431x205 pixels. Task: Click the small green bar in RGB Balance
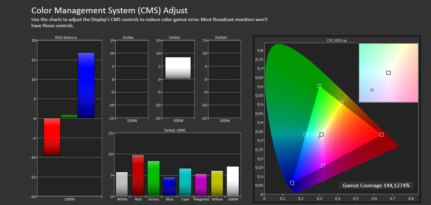coord(69,116)
